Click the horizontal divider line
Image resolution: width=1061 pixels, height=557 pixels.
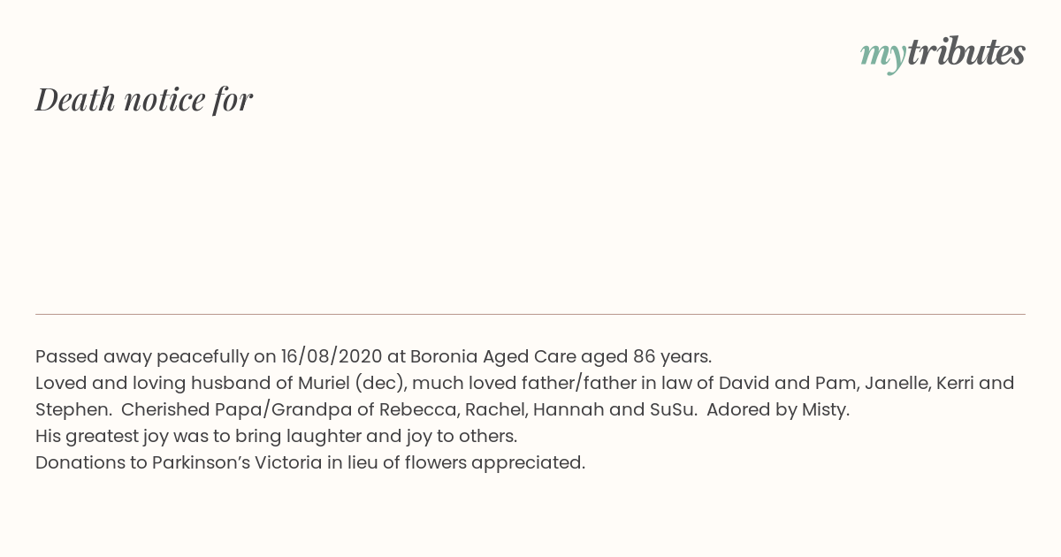pyautogui.click(x=530, y=314)
